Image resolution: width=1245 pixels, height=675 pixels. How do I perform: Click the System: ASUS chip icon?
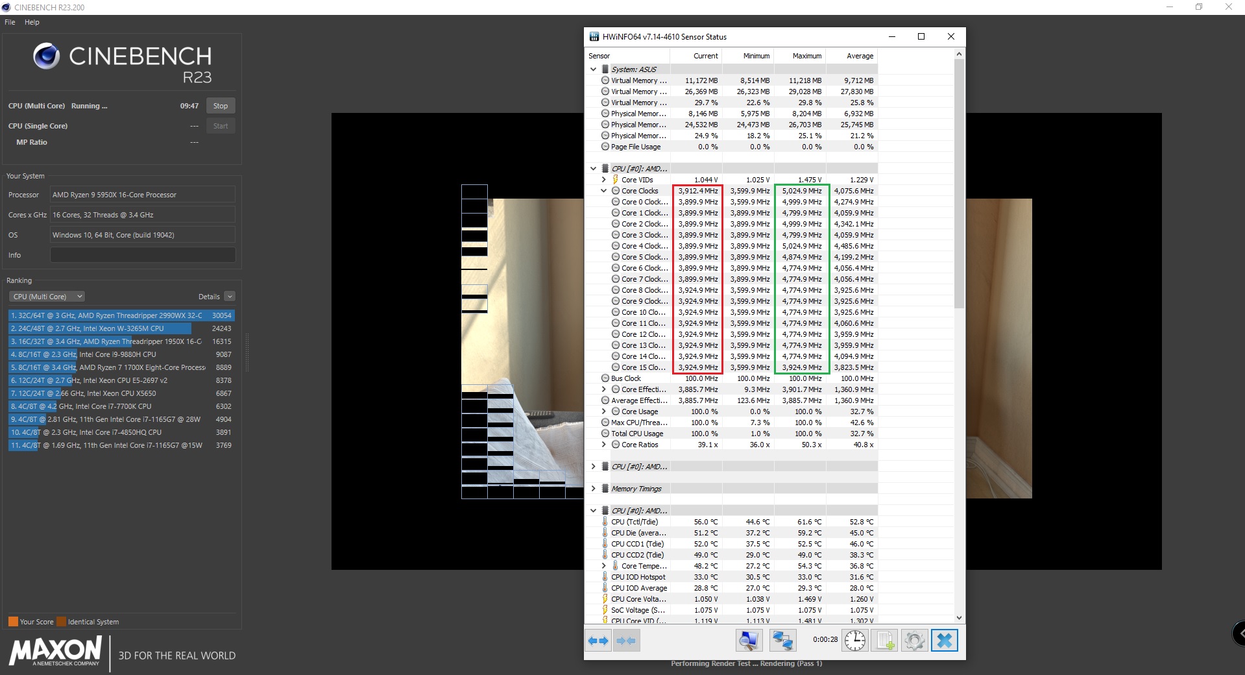pyautogui.click(x=605, y=69)
